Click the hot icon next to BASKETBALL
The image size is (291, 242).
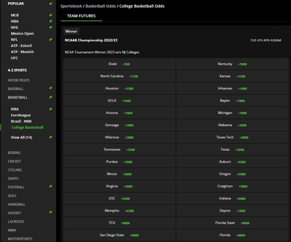(51, 97)
